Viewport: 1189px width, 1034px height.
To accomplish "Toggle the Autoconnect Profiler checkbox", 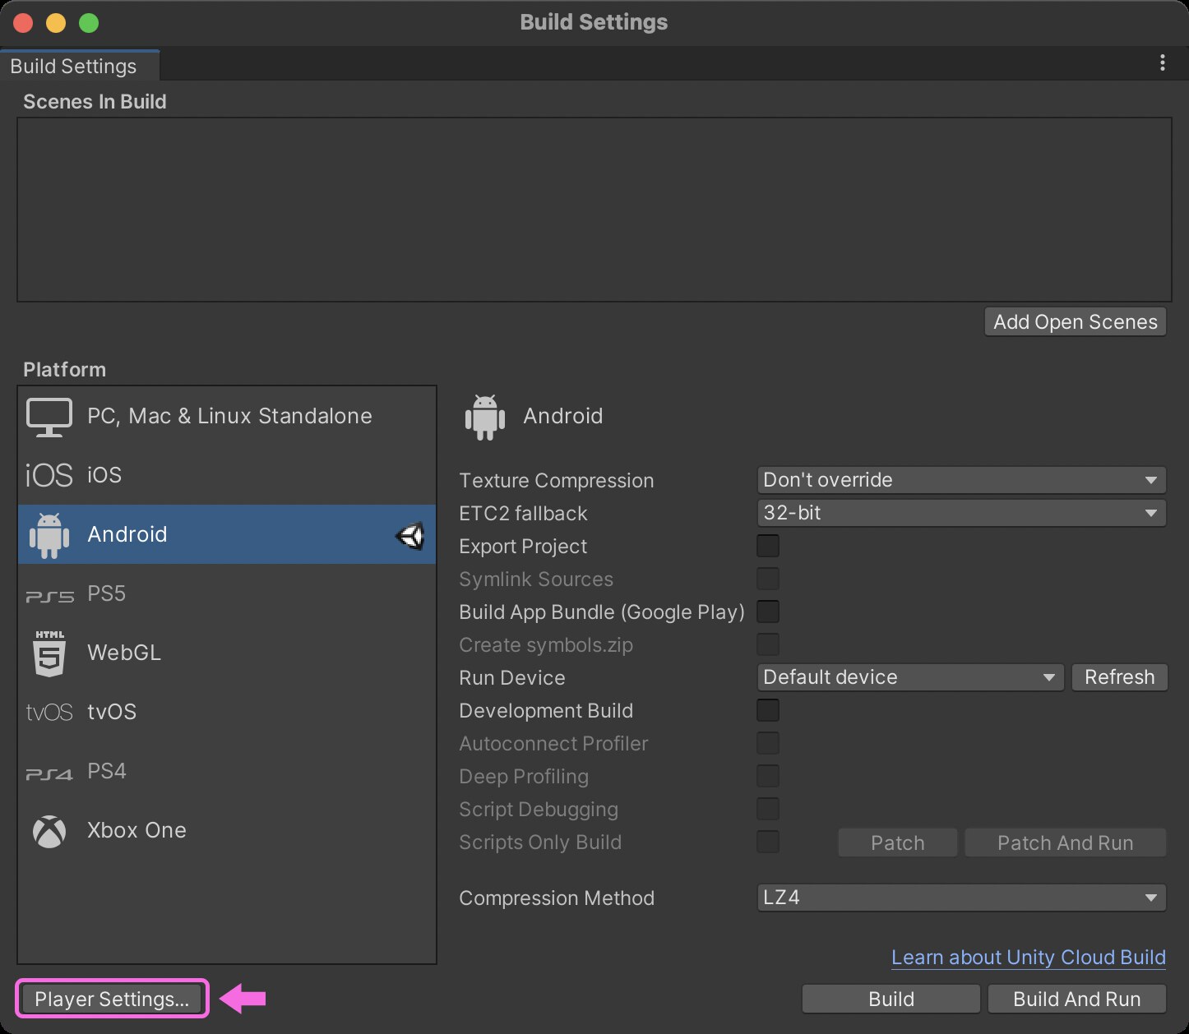I will (768, 743).
